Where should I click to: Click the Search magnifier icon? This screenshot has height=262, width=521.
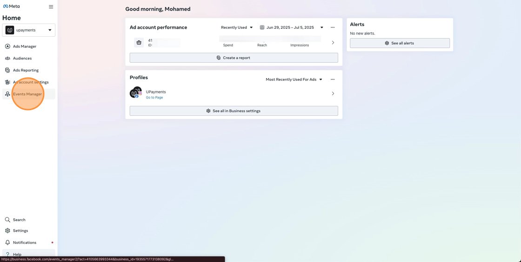pos(7,220)
